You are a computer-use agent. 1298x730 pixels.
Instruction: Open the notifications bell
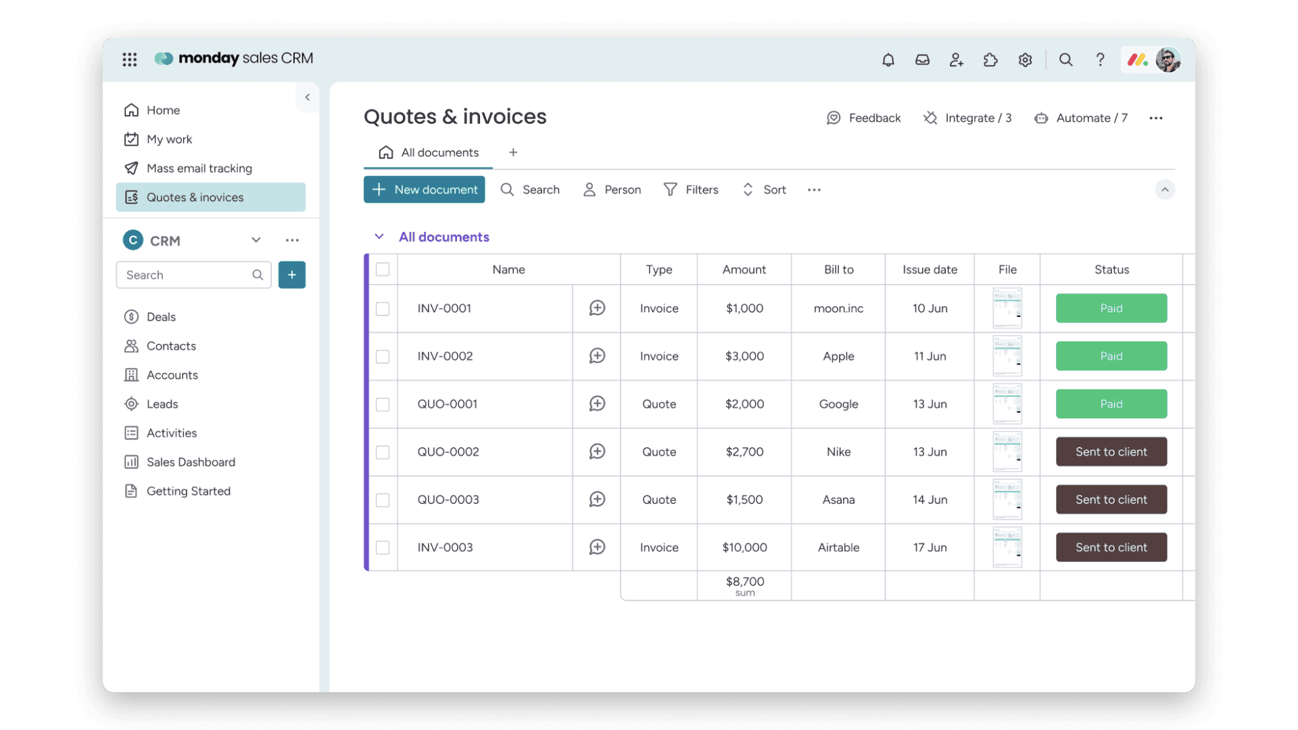click(888, 59)
